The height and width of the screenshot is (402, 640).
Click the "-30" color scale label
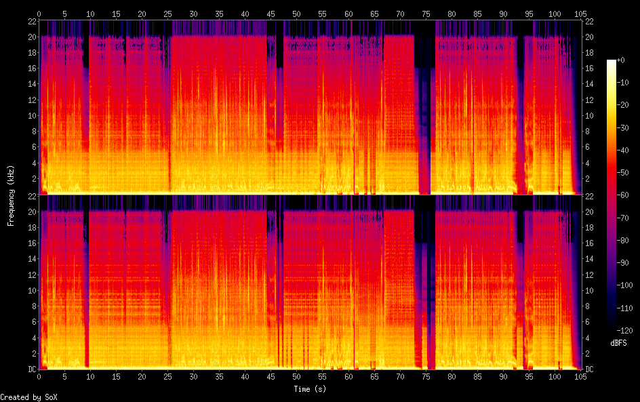coord(623,127)
